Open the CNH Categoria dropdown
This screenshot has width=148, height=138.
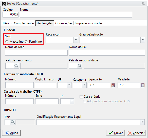(x=84, y=85)
